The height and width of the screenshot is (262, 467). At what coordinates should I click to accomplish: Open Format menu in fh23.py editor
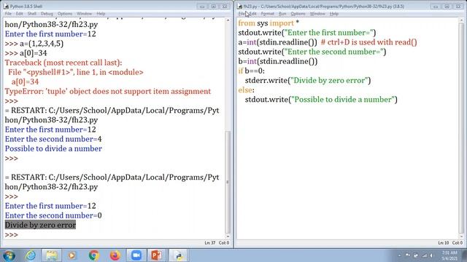tap(268, 14)
